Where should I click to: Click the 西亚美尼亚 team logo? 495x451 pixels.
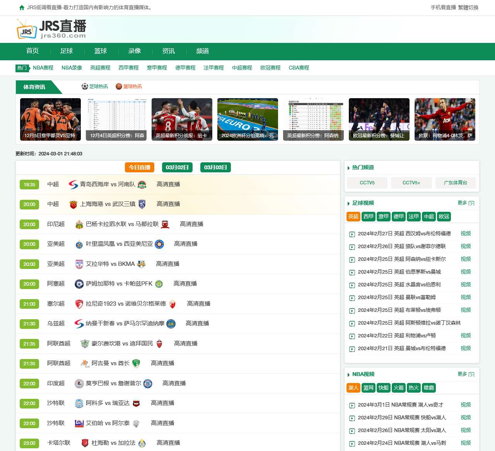point(159,244)
